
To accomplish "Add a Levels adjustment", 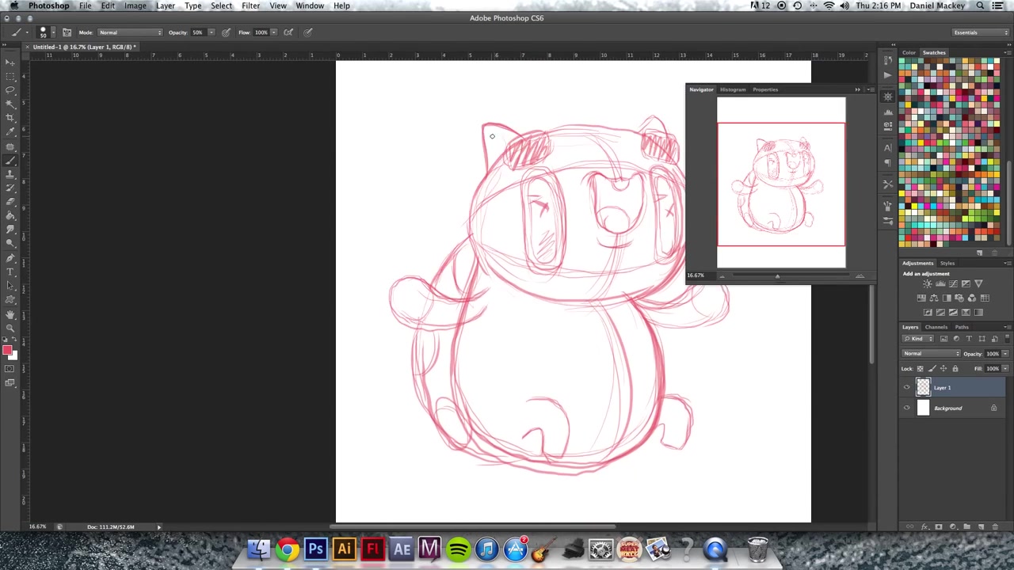I will coord(940,283).
